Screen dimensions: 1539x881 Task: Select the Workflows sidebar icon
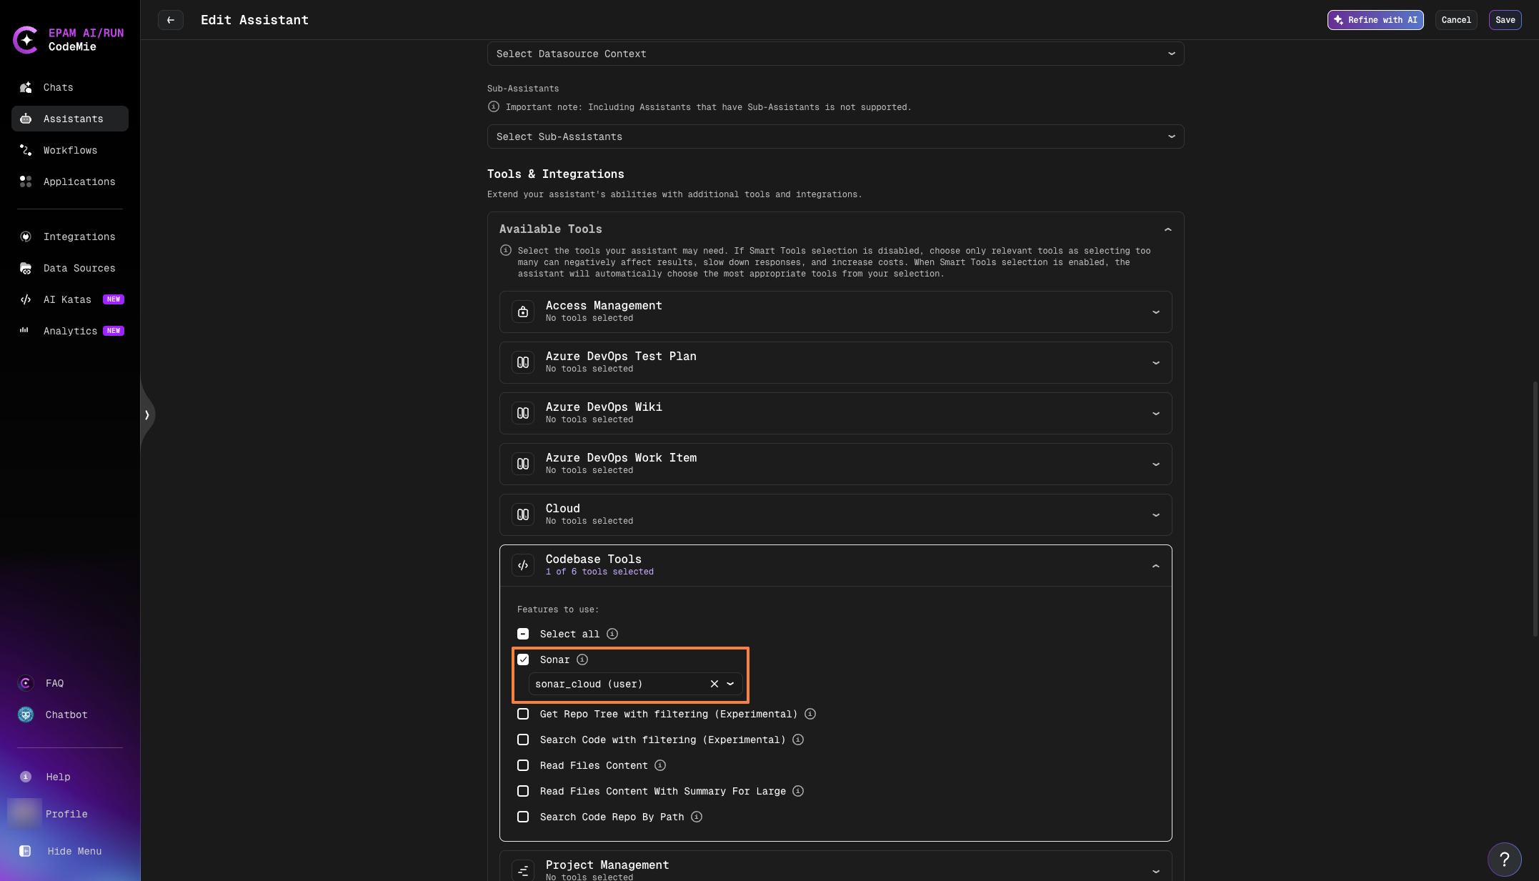[x=69, y=150]
